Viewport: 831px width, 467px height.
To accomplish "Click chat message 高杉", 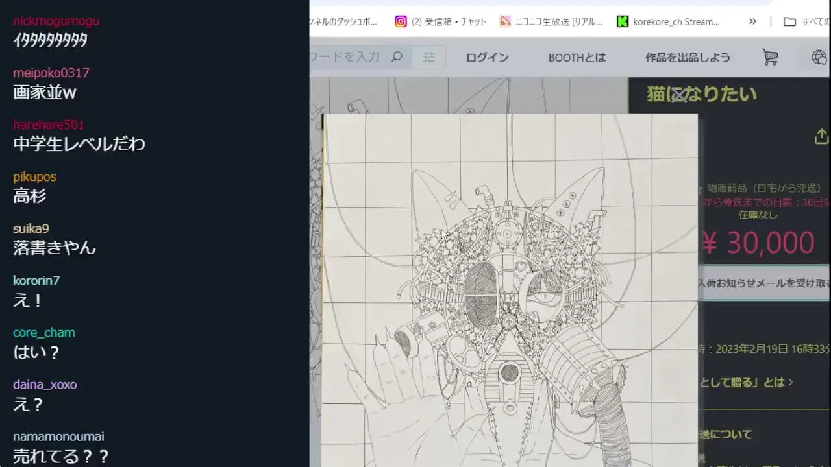I will pos(30,196).
